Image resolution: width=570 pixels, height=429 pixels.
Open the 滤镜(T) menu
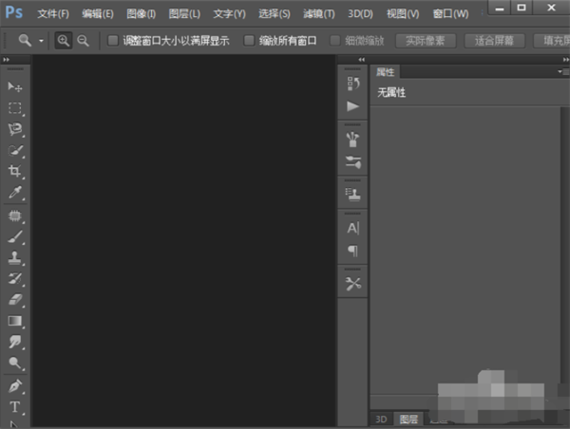319,14
